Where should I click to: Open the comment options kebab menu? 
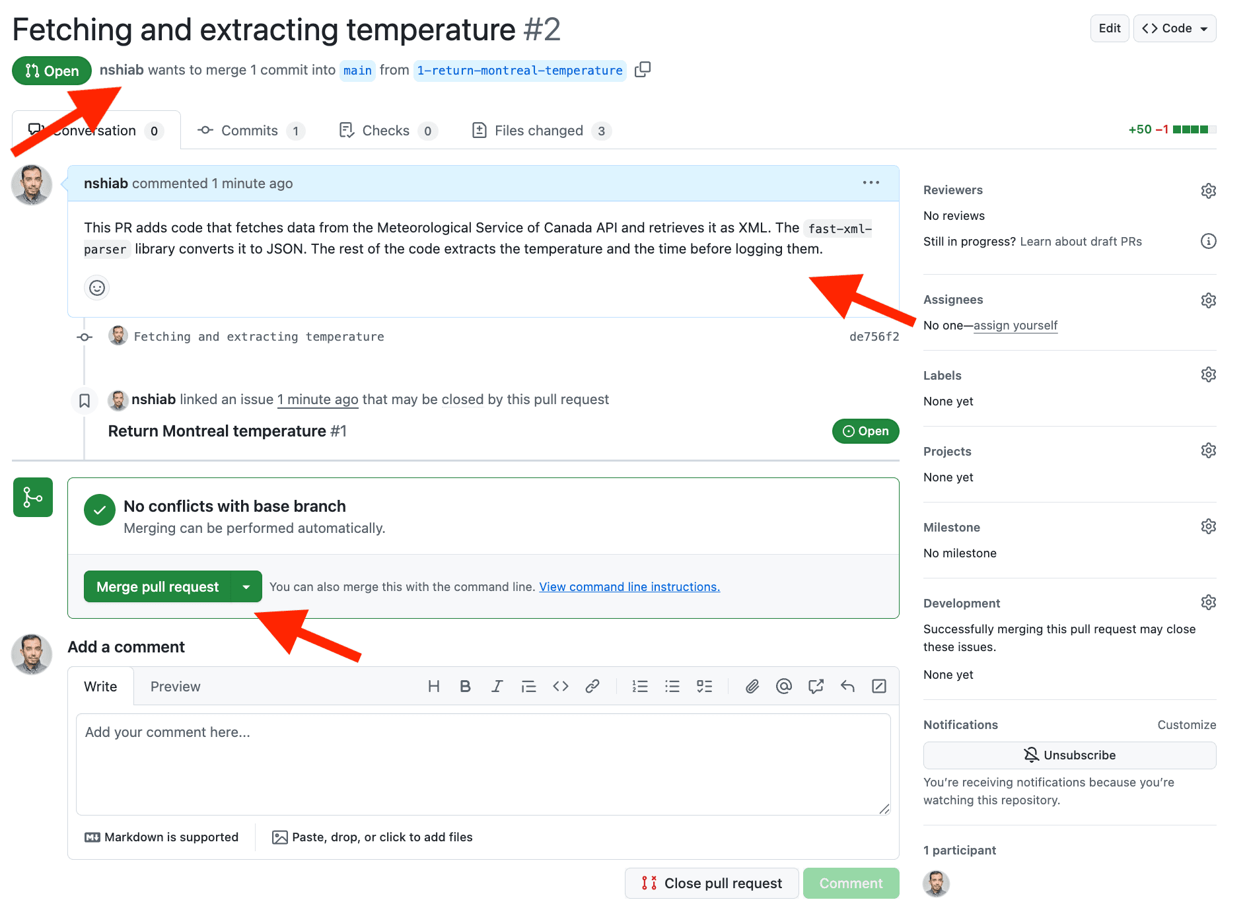coord(871,183)
